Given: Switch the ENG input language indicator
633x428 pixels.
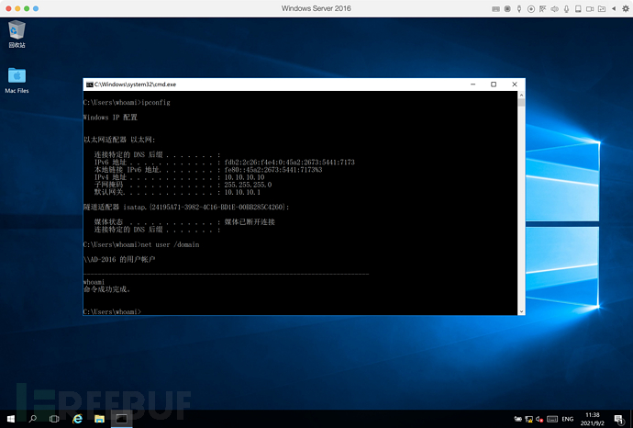Looking at the screenshot, I should 568,419.
